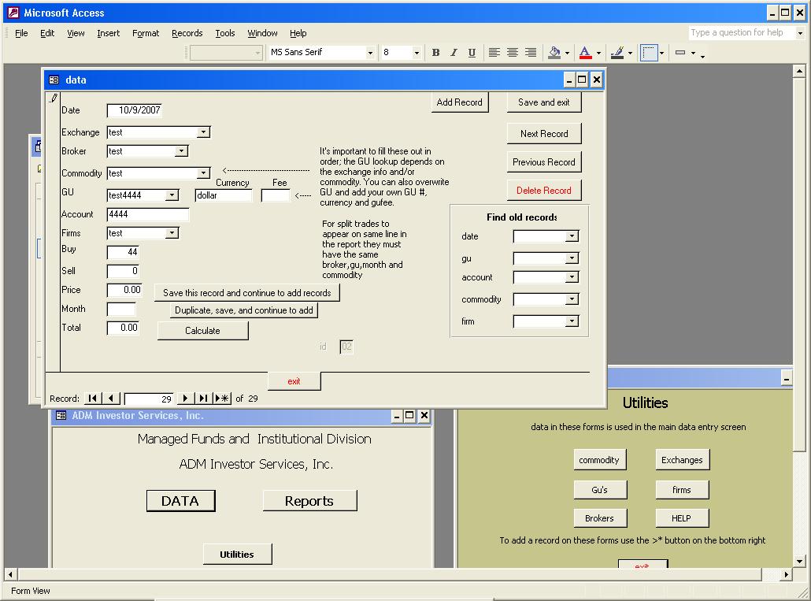The height and width of the screenshot is (601, 811).
Task: Click Save and exit button
Action: pos(543,102)
